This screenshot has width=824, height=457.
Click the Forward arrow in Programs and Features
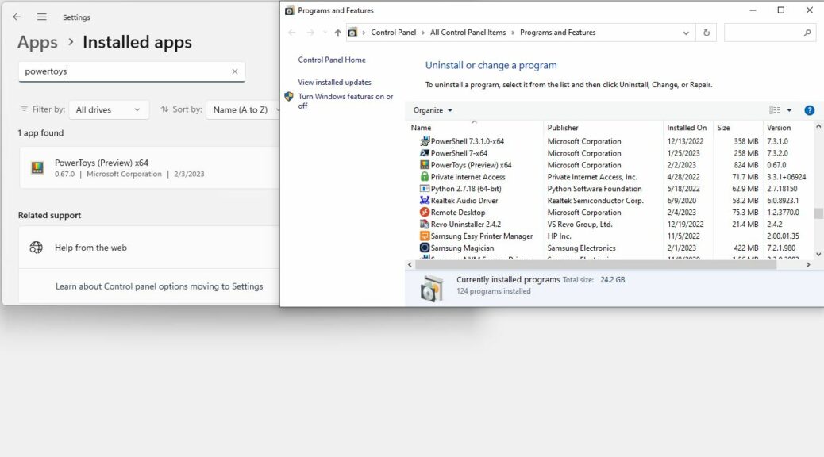[x=310, y=33]
